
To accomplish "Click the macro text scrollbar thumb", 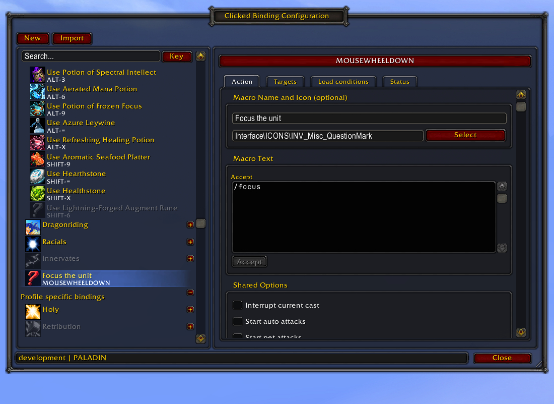I will [x=502, y=198].
